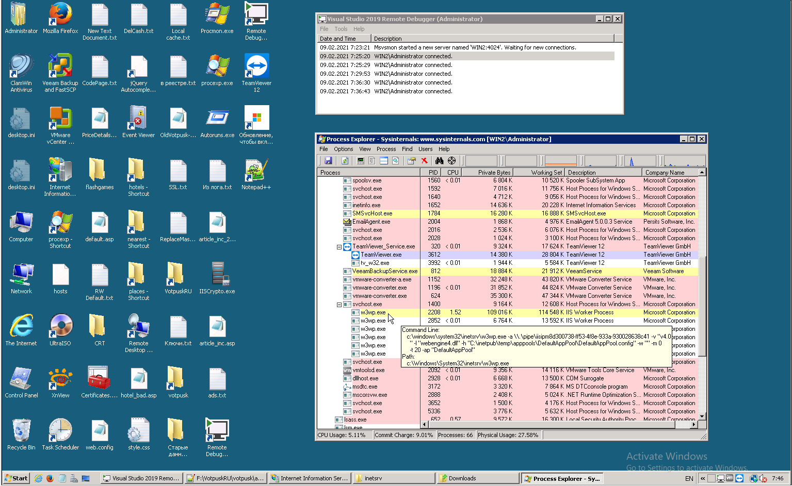Image resolution: width=792 pixels, height=486 pixels.
Task: Switch to the Downloads taskbar button
Action: [x=477, y=478]
